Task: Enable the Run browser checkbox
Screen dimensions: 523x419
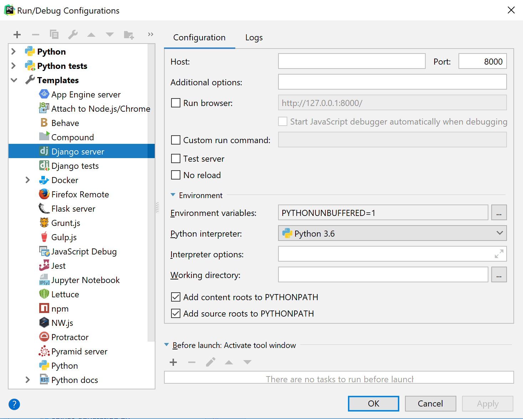Action: (x=176, y=103)
